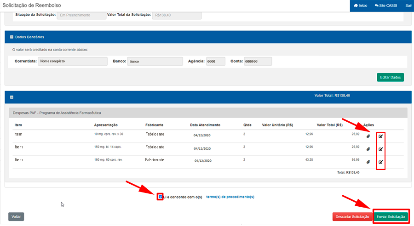Viewport: 414px width, 226px height.
Task: Edit the 10 mg cprs. rev. item
Action: click(380, 136)
